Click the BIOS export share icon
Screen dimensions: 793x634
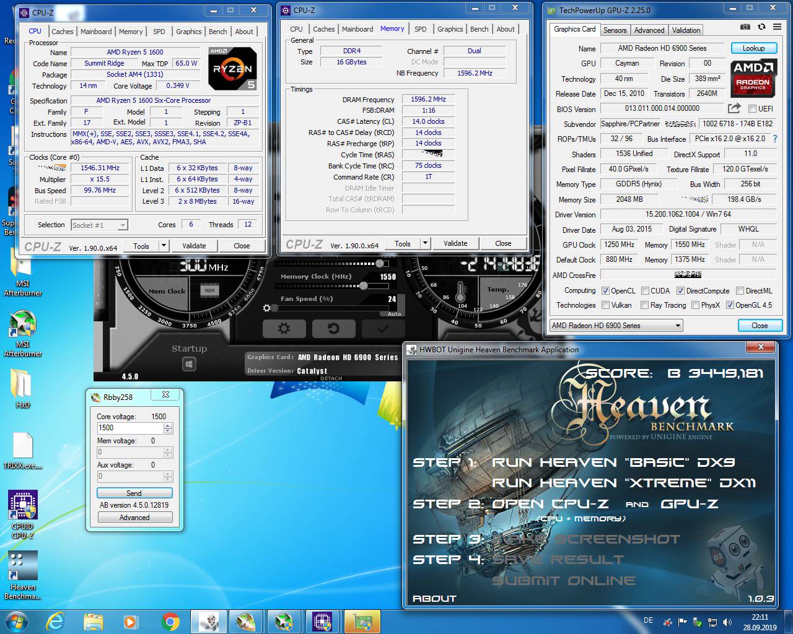734,108
